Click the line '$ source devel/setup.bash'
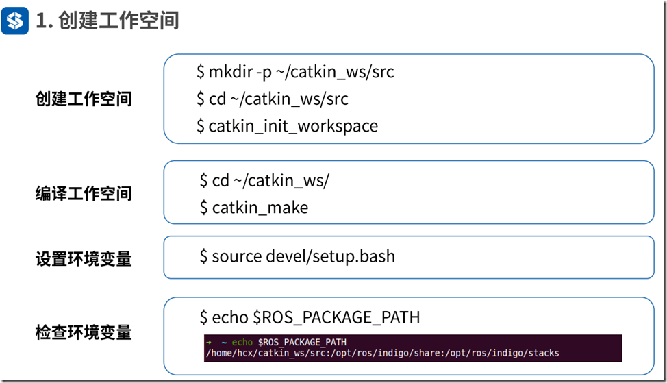This screenshot has width=667, height=383. click(x=297, y=257)
